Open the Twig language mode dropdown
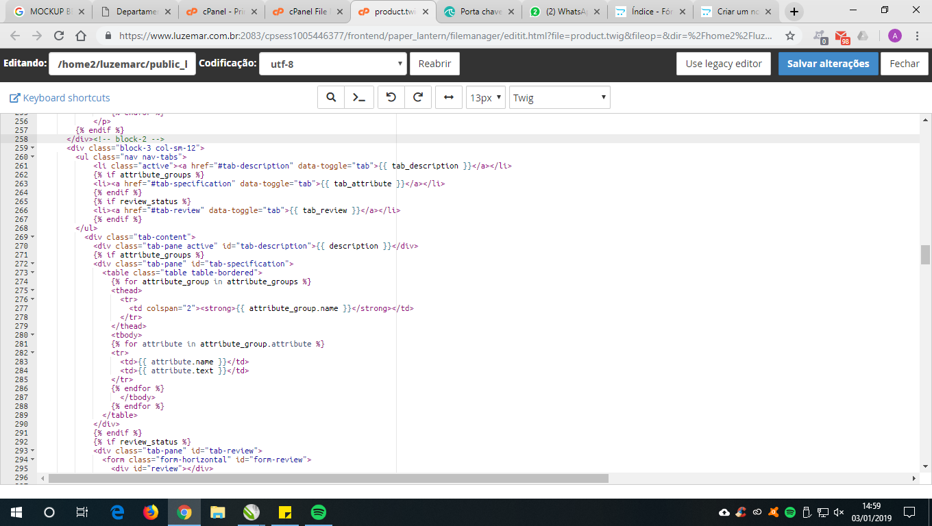The width and height of the screenshot is (932, 526). coord(559,98)
